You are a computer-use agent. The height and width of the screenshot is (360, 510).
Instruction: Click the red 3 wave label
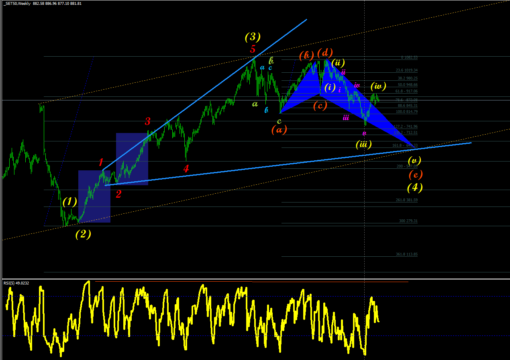tap(148, 121)
